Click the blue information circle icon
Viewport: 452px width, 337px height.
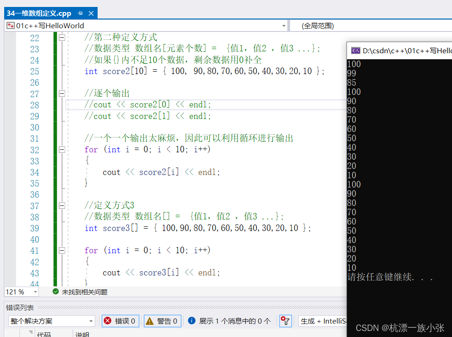pyautogui.click(x=192, y=320)
